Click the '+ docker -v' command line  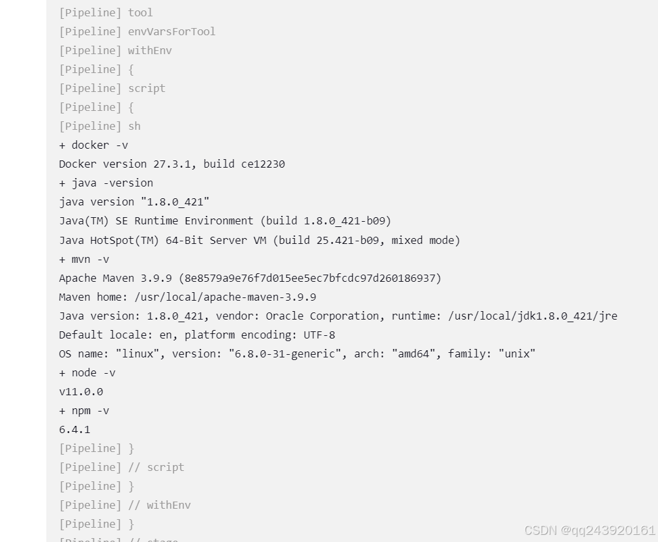[93, 145]
